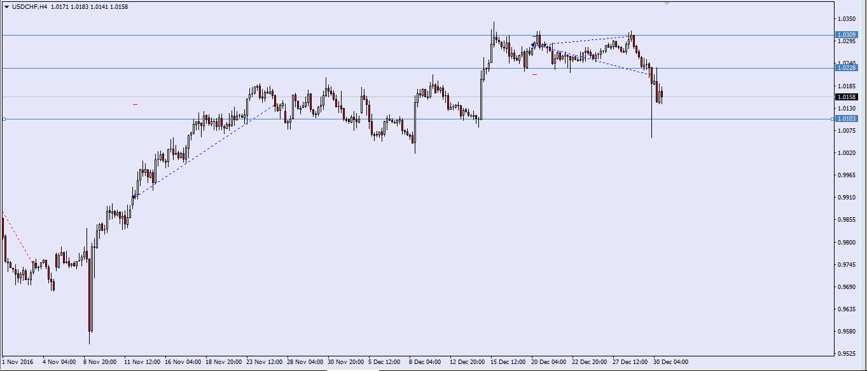867x371 pixels.
Task: Select the falling blue dashed line in late December
Action: coord(592,59)
